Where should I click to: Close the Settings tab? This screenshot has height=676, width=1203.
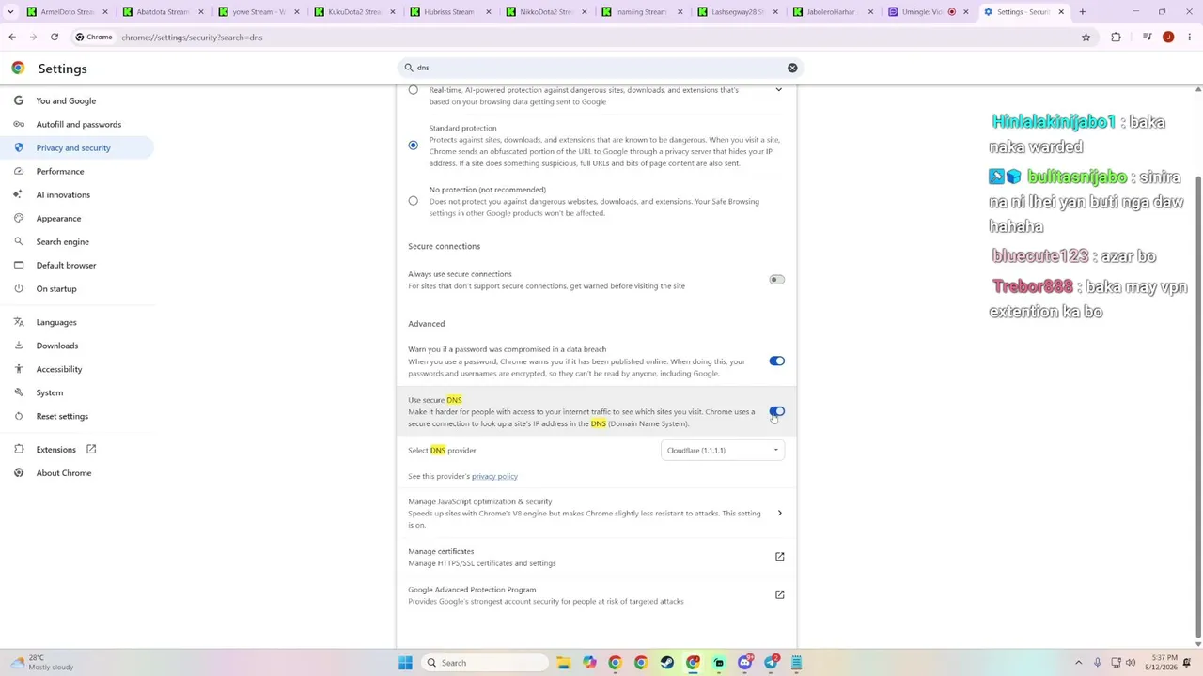click(1061, 12)
